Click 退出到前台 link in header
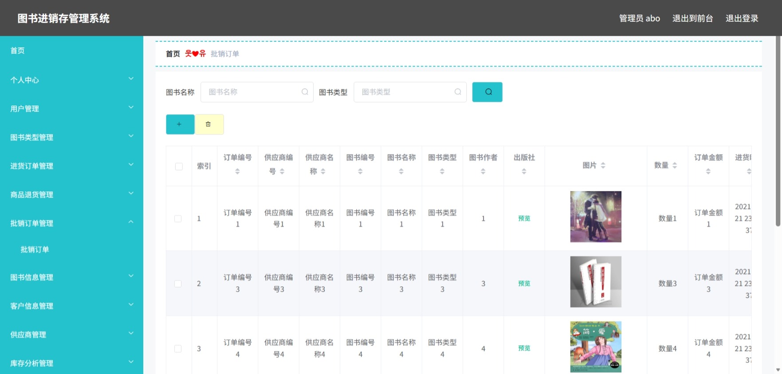782x374 pixels. tap(692, 18)
